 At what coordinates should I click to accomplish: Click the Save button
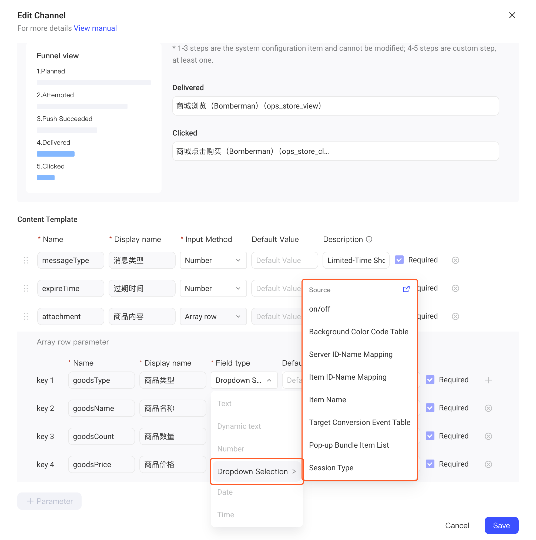(501, 525)
